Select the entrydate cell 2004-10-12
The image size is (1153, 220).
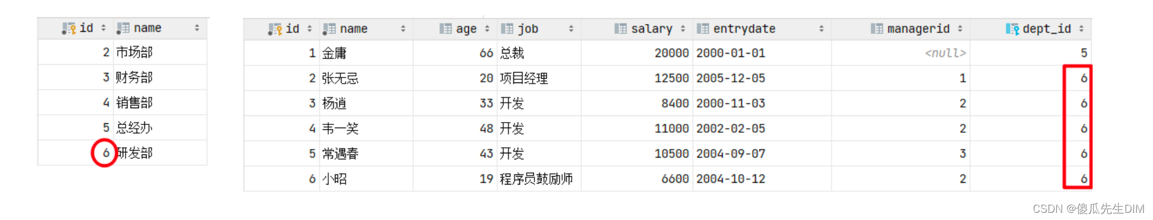(x=762, y=179)
